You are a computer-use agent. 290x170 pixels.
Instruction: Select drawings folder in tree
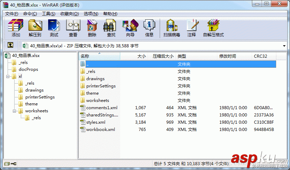point(34,90)
